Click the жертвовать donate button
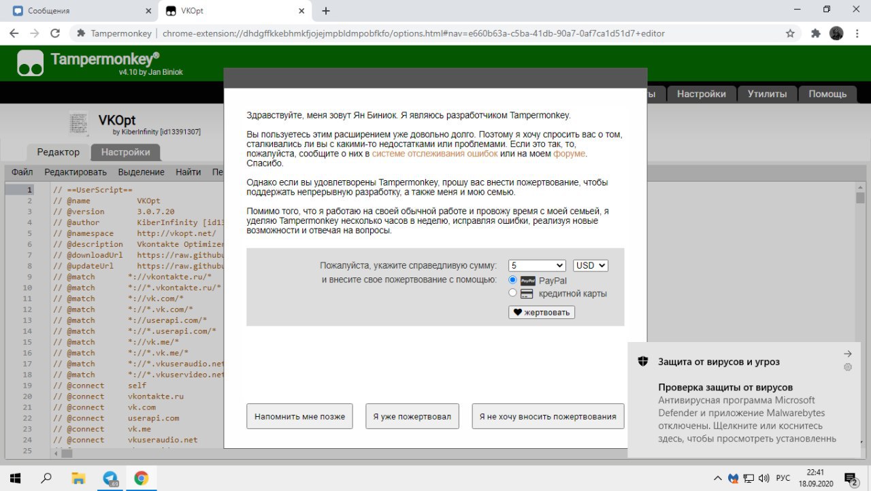This screenshot has width=871, height=491. click(542, 312)
